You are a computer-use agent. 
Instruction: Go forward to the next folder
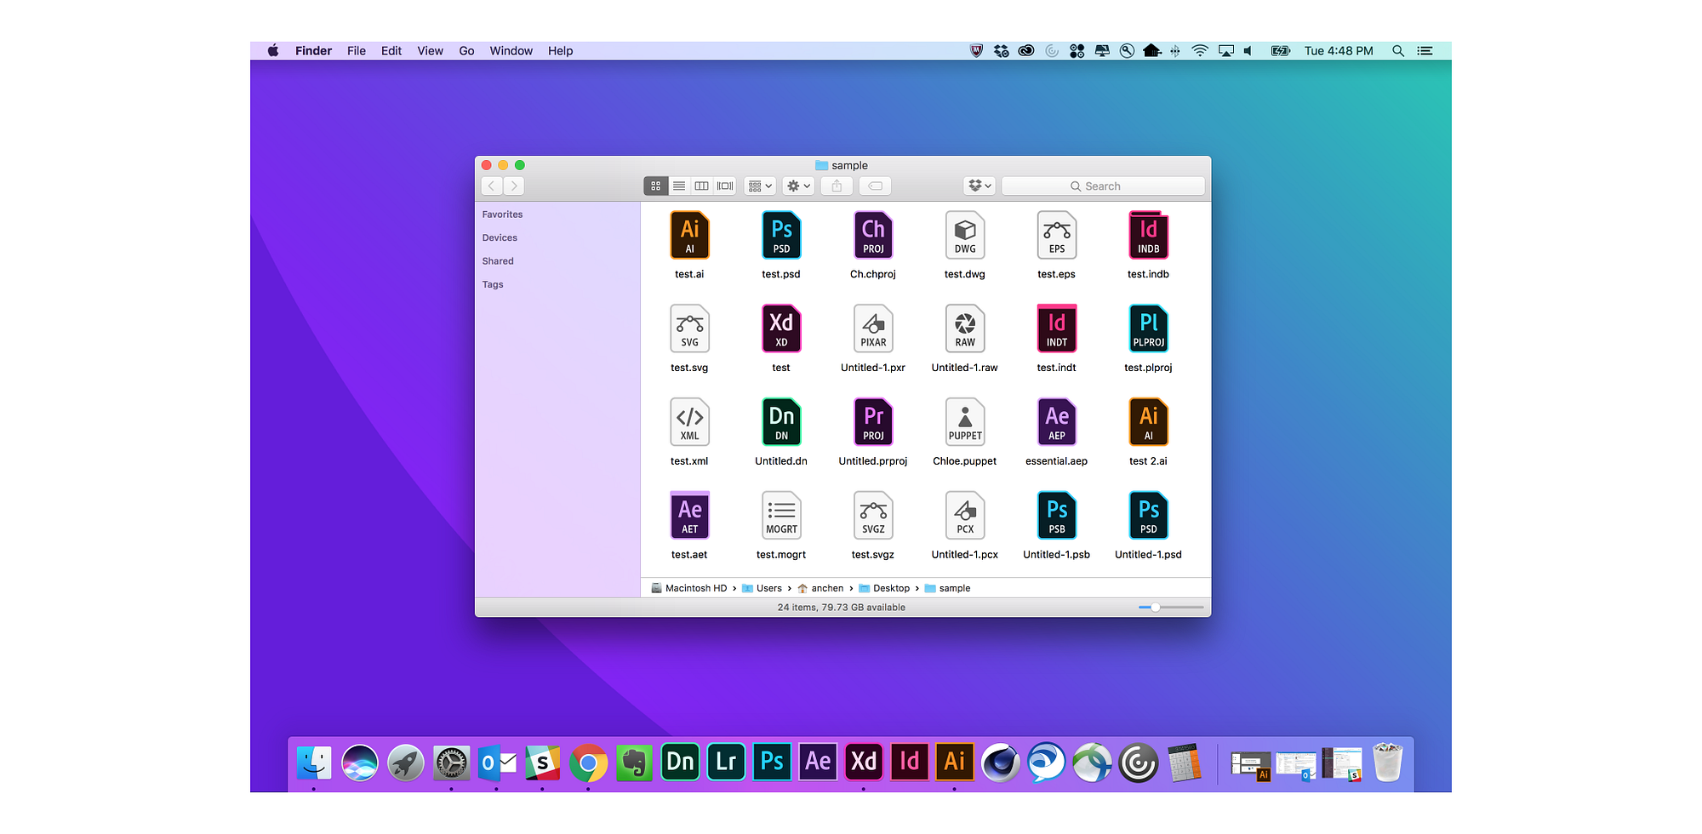pyautogui.click(x=513, y=186)
